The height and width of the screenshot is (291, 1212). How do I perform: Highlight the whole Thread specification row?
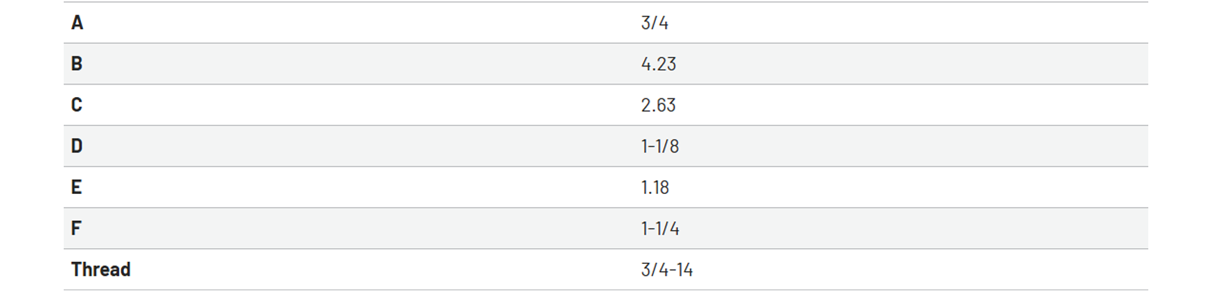point(606,270)
